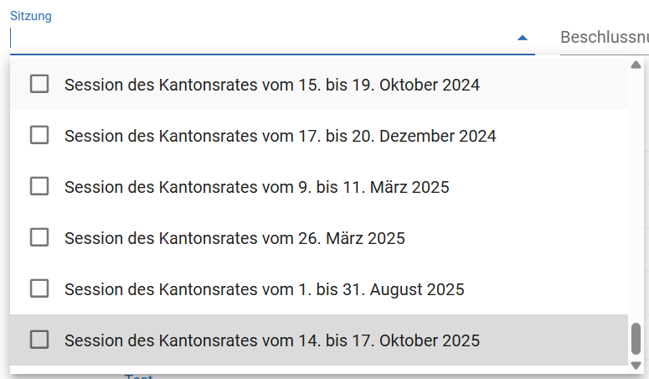Collapse the Sitzung dropdown arrow
Screen dimensions: 649x379
523,39
